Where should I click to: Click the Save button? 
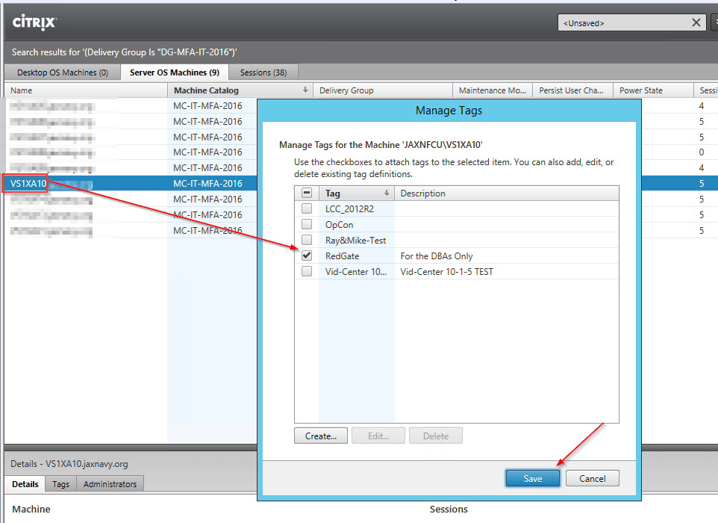click(x=533, y=478)
